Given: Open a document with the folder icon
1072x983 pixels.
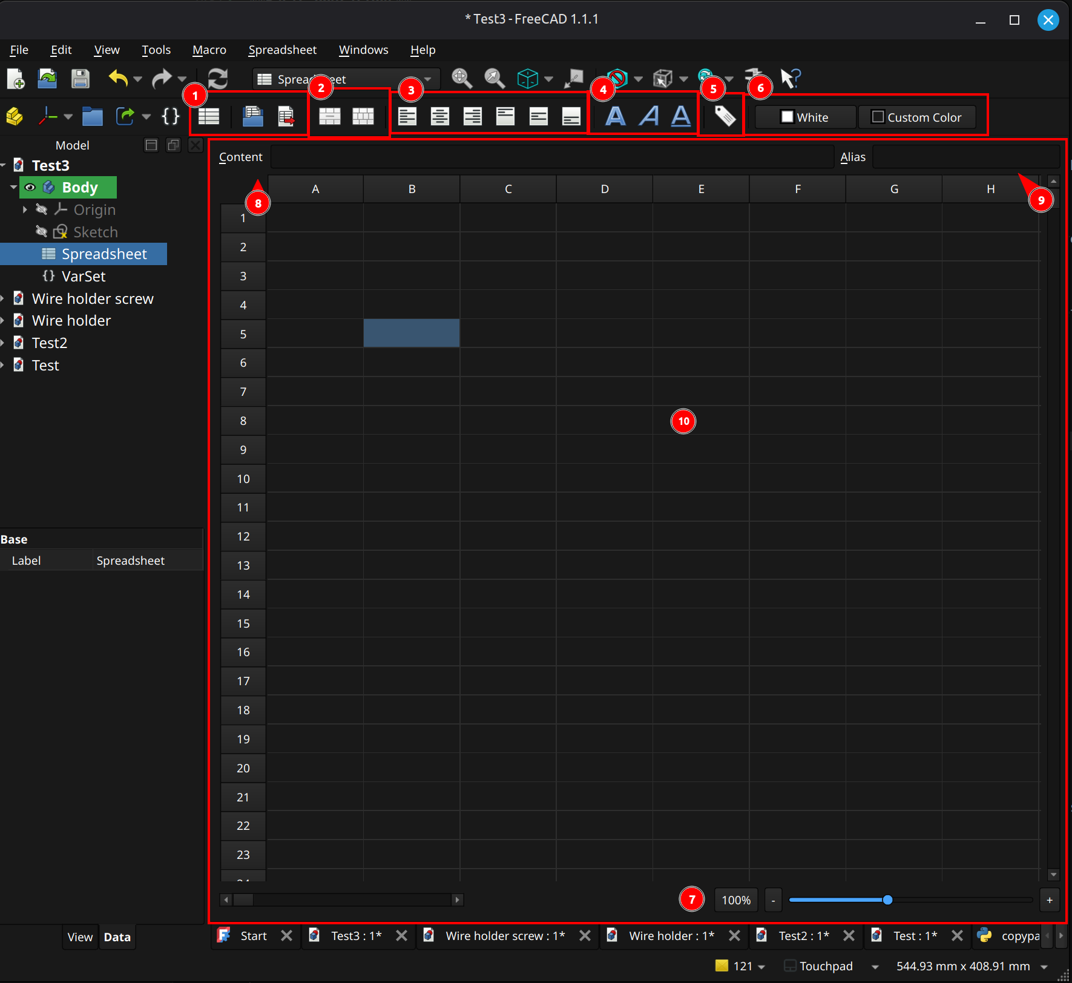Looking at the screenshot, I should pos(47,79).
